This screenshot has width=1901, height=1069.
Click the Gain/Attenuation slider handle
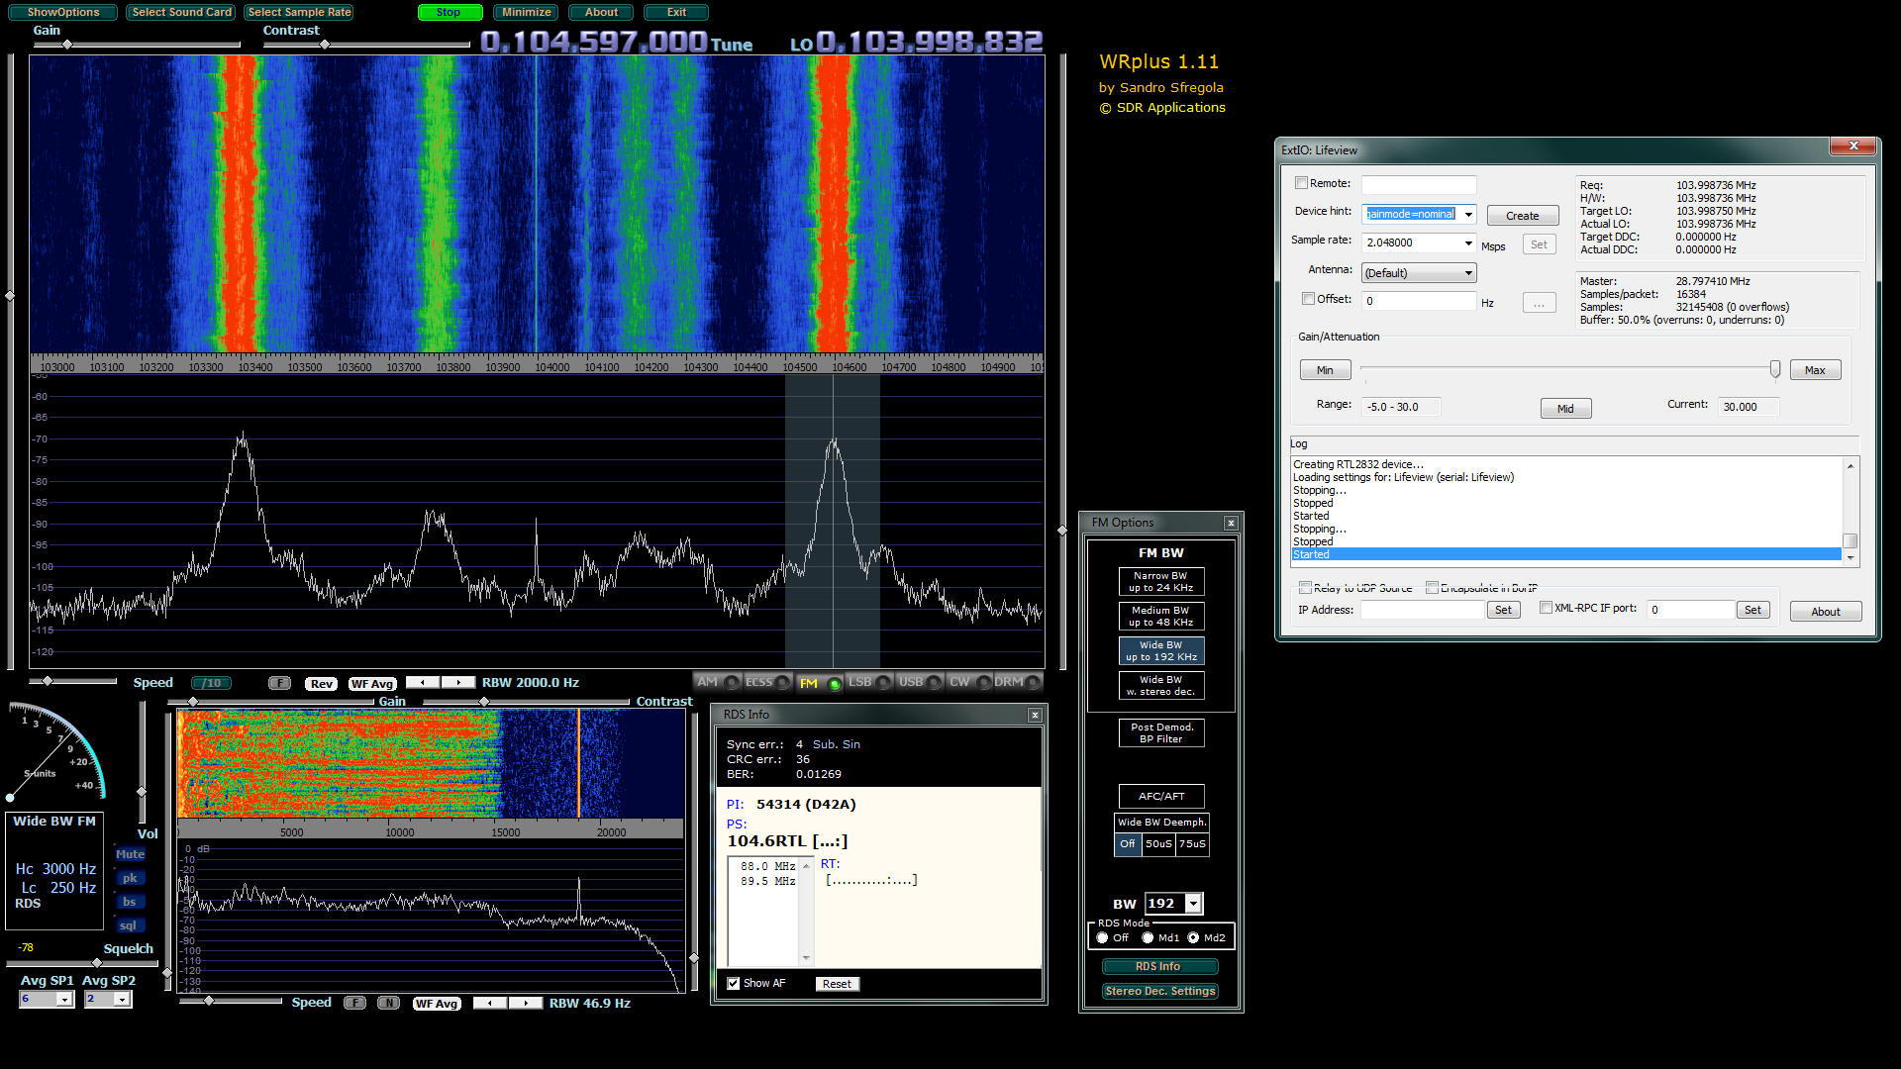click(x=1774, y=369)
